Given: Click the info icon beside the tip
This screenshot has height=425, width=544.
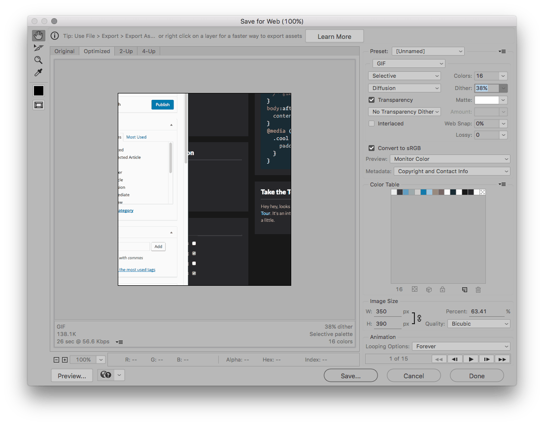Looking at the screenshot, I should click(55, 36).
